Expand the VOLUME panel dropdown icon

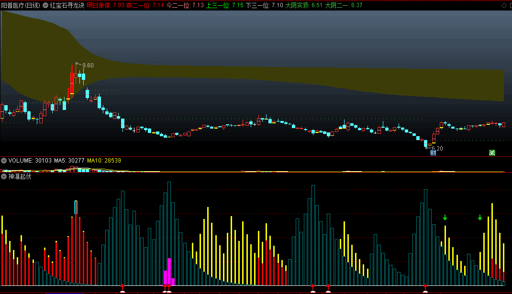pyautogui.click(x=4, y=161)
